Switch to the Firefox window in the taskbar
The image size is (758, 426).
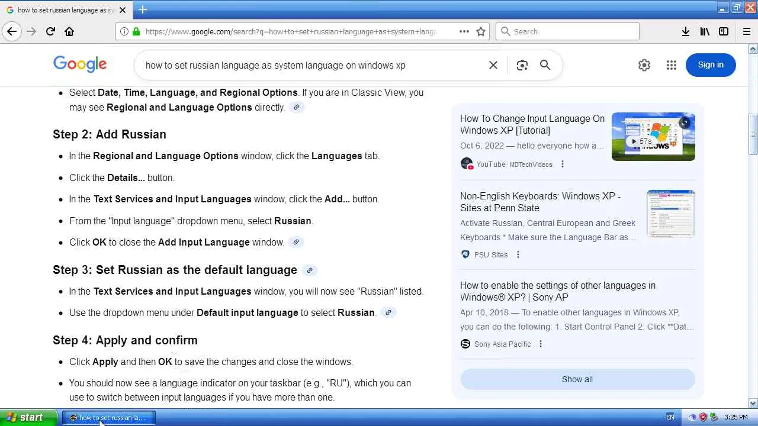coord(109,418)
